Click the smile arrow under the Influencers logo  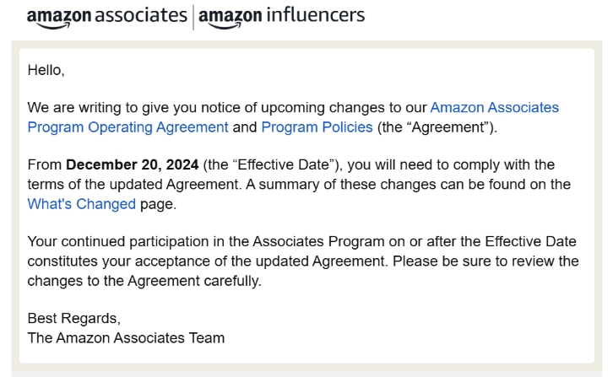[x=225, y=26]
